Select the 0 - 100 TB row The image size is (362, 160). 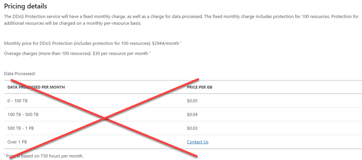click(183, 101)
